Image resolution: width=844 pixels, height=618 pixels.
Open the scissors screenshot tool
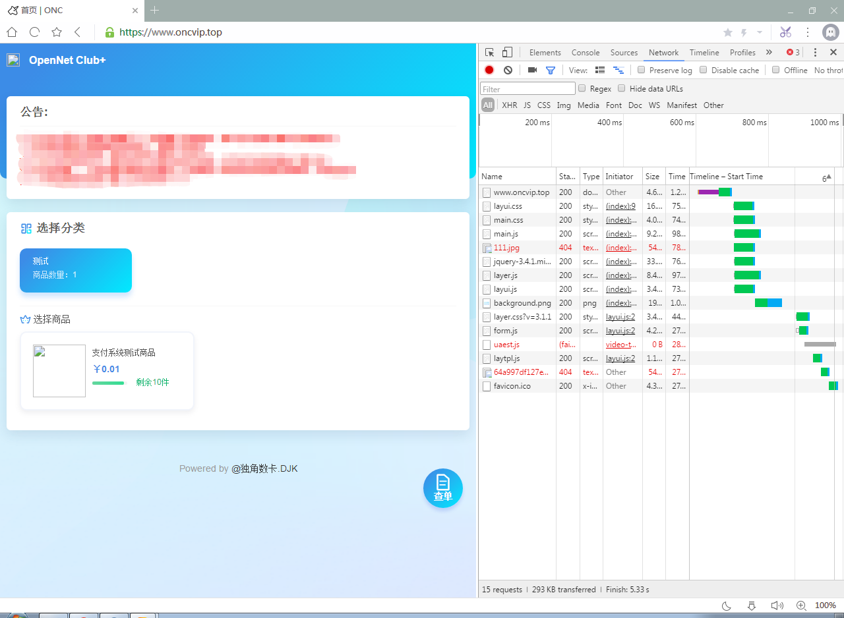[785, 32]
